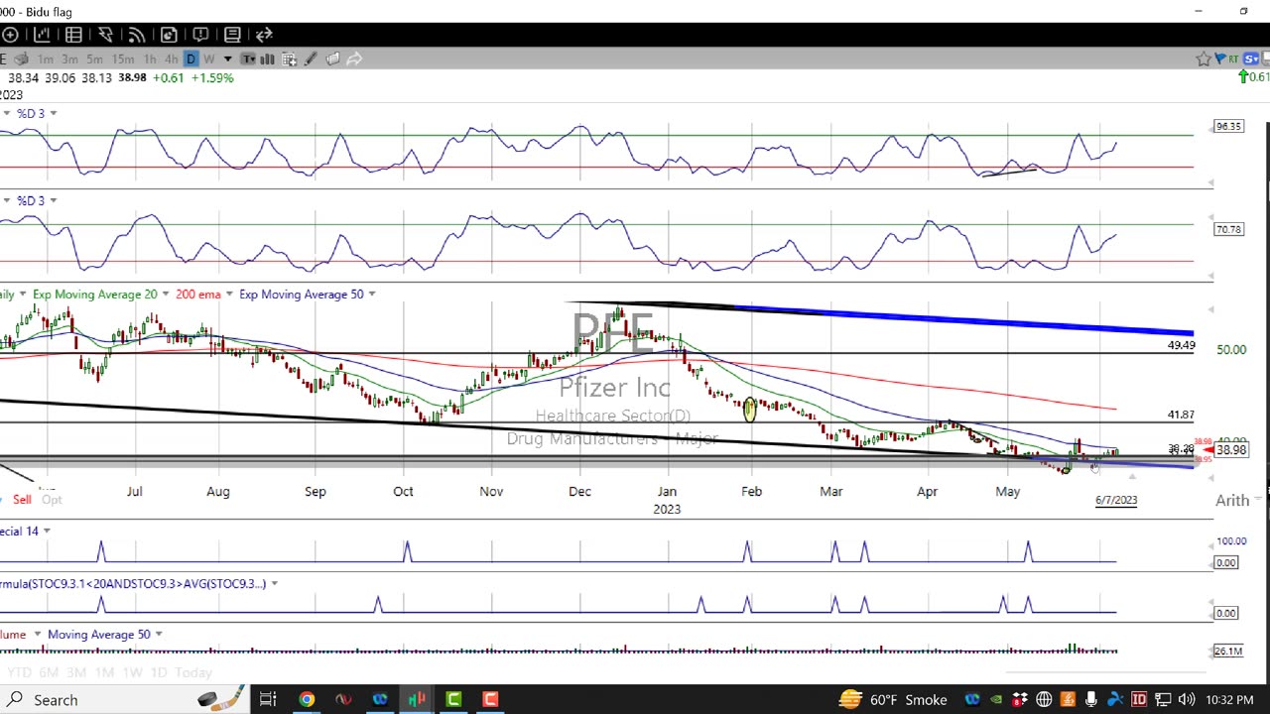Select the Daily (D) timeframe

(191, 59)
